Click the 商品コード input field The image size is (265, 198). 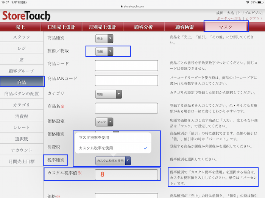126,65
